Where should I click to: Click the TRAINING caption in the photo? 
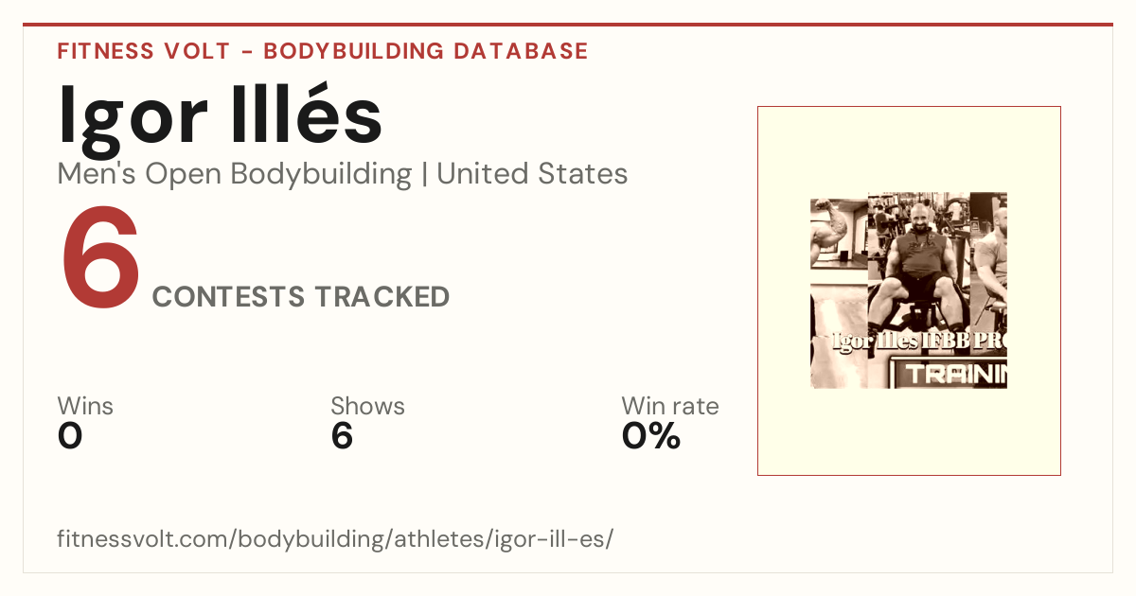point(953,374)
